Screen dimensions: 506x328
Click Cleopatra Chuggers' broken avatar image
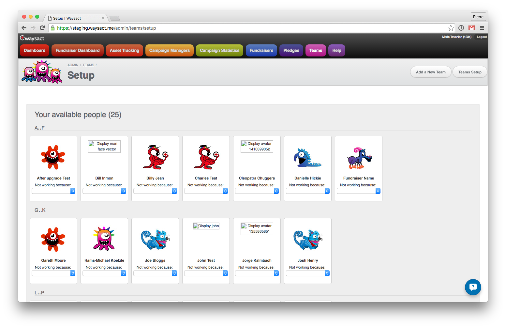(257, 147)
